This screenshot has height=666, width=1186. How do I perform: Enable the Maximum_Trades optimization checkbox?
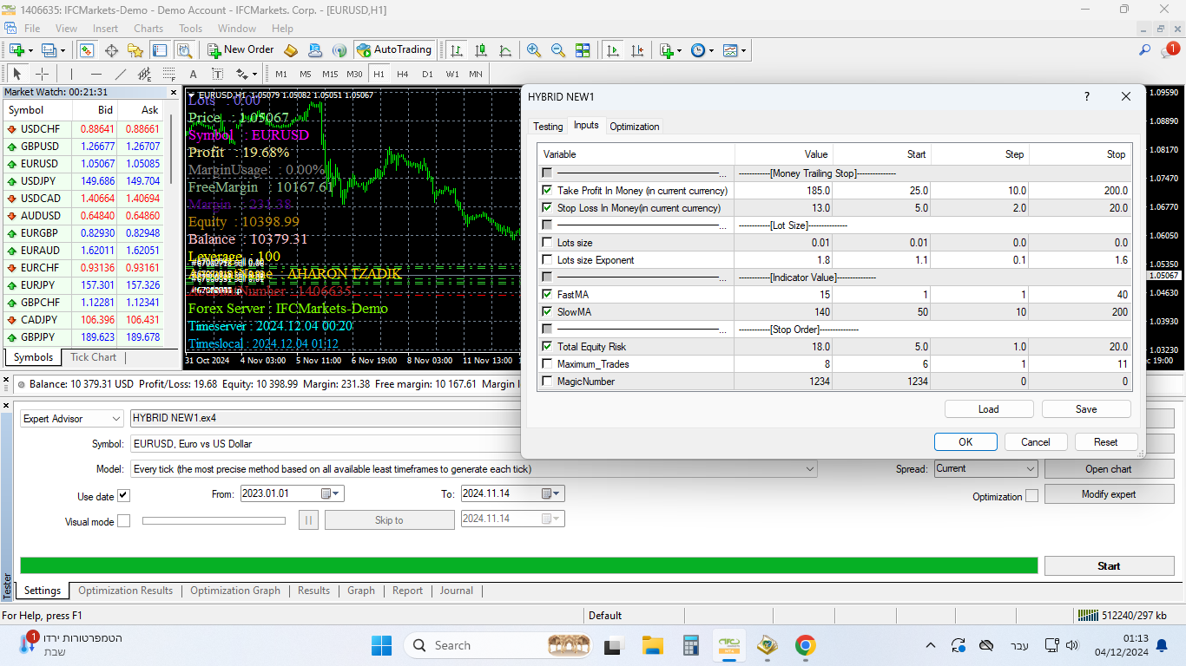tap(547, 364)
